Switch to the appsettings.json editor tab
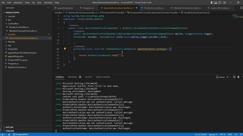This screenshot has width=243, height=136. [64, 8]
